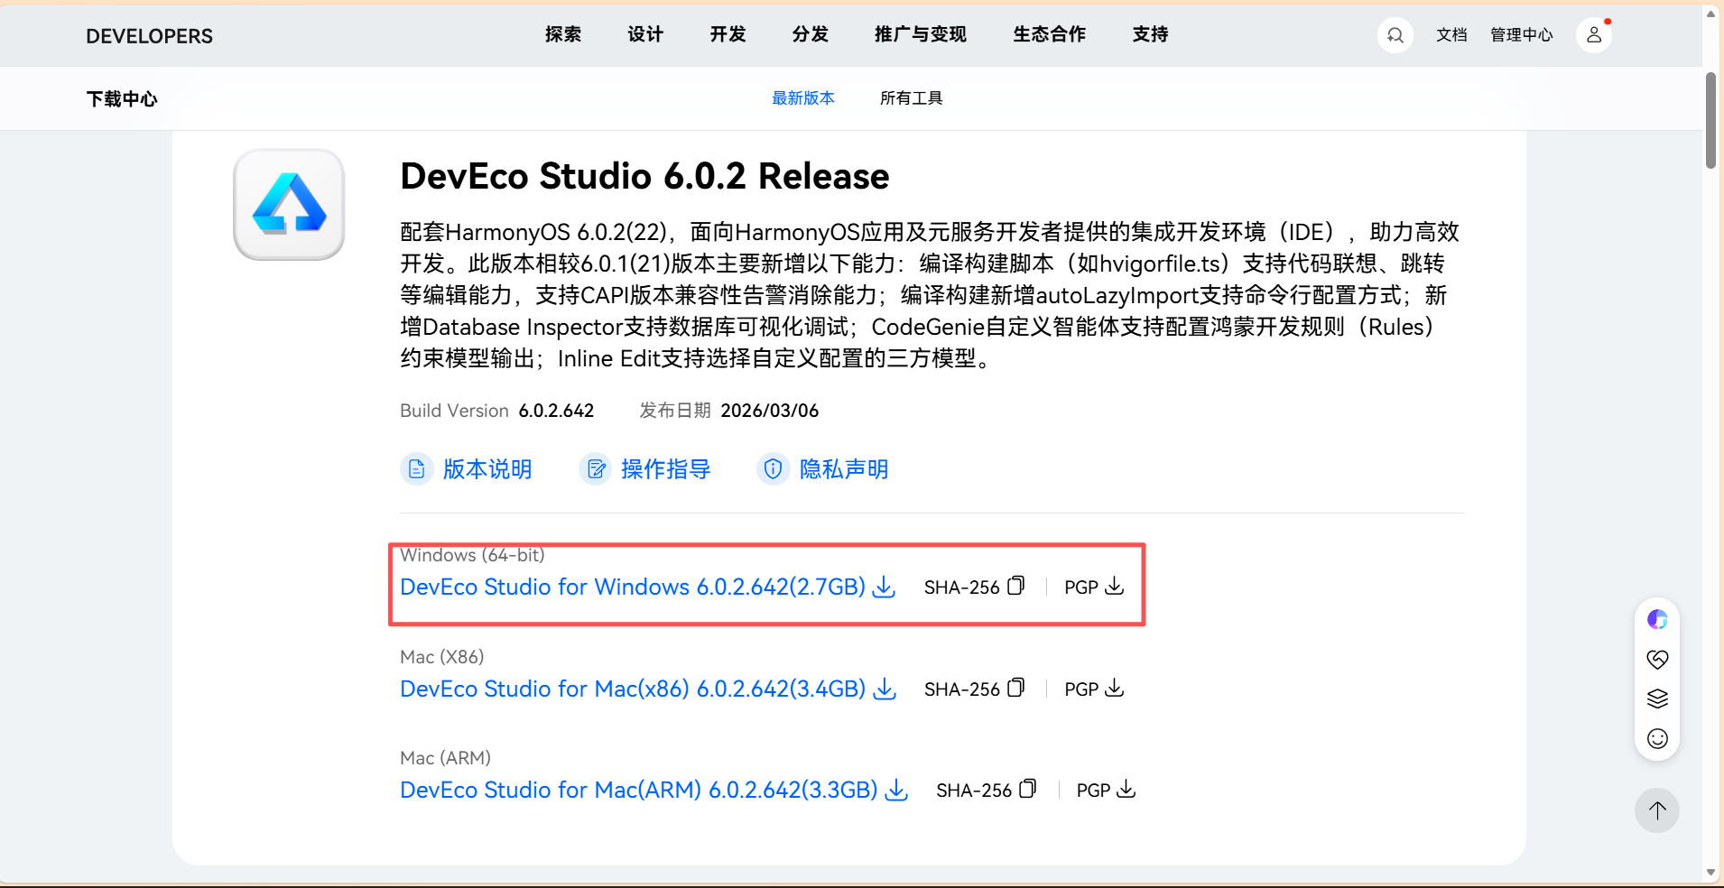Click the layers stack icon in the floating sidebar
This screenshot has width=1724, height=888.
coord(1657,699)
